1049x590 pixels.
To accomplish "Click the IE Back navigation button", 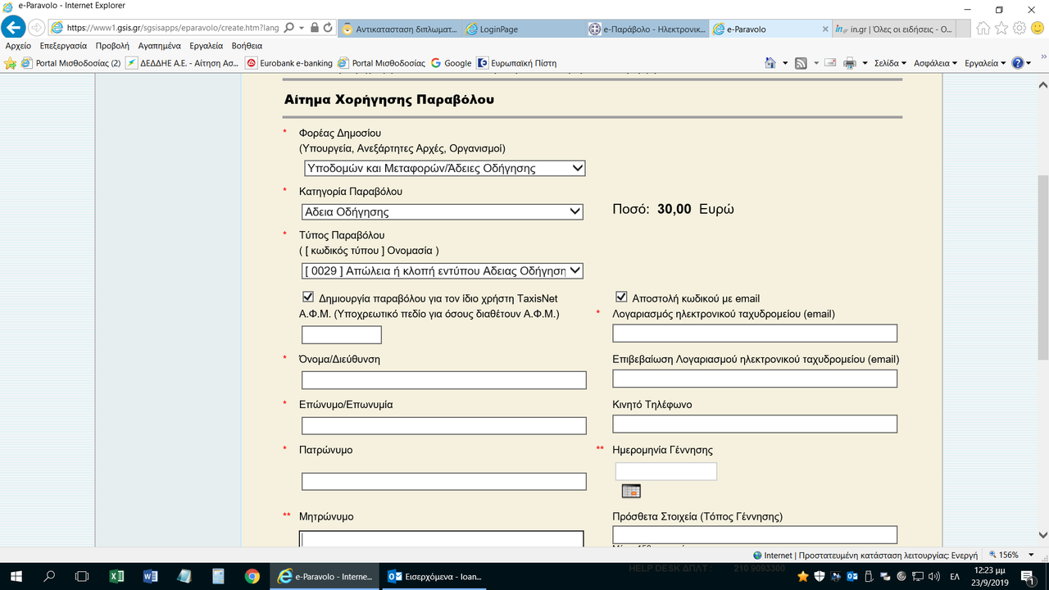I will [13, 27].
